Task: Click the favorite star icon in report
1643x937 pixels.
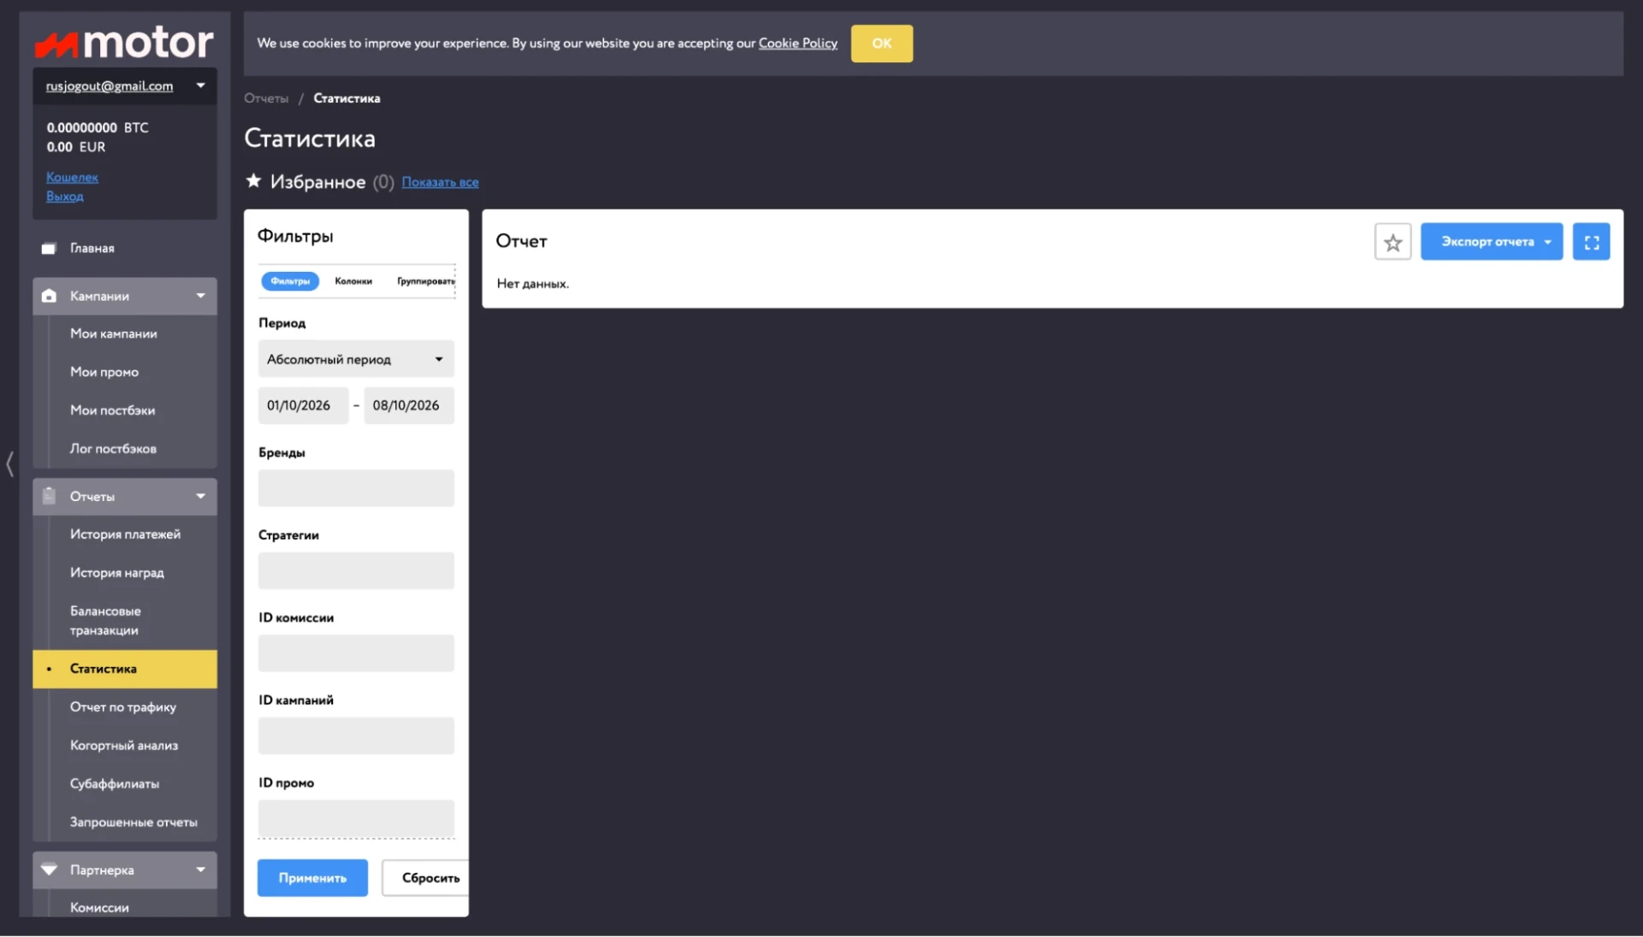Action: coord(1392,242)
